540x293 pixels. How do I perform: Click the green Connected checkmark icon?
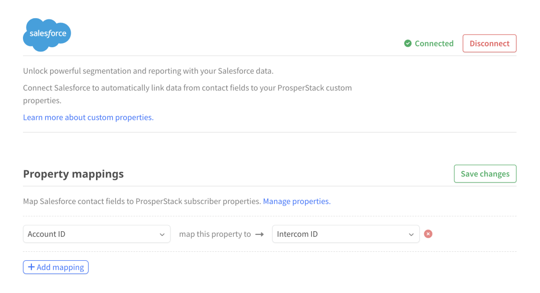[x=408, y=44]
